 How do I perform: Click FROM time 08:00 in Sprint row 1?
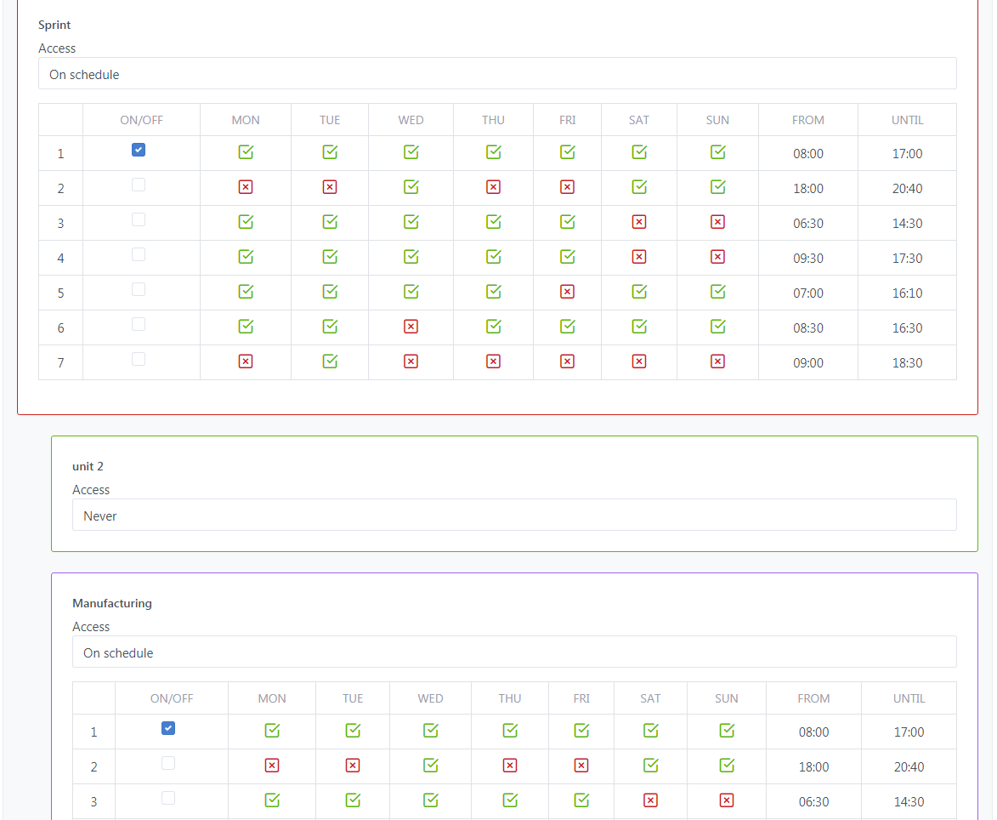point(807,154)
